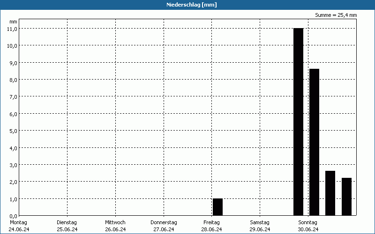Click the 11,0 y-axis value
Viewport: 375px width, 234px height.
tap(12, 29)
